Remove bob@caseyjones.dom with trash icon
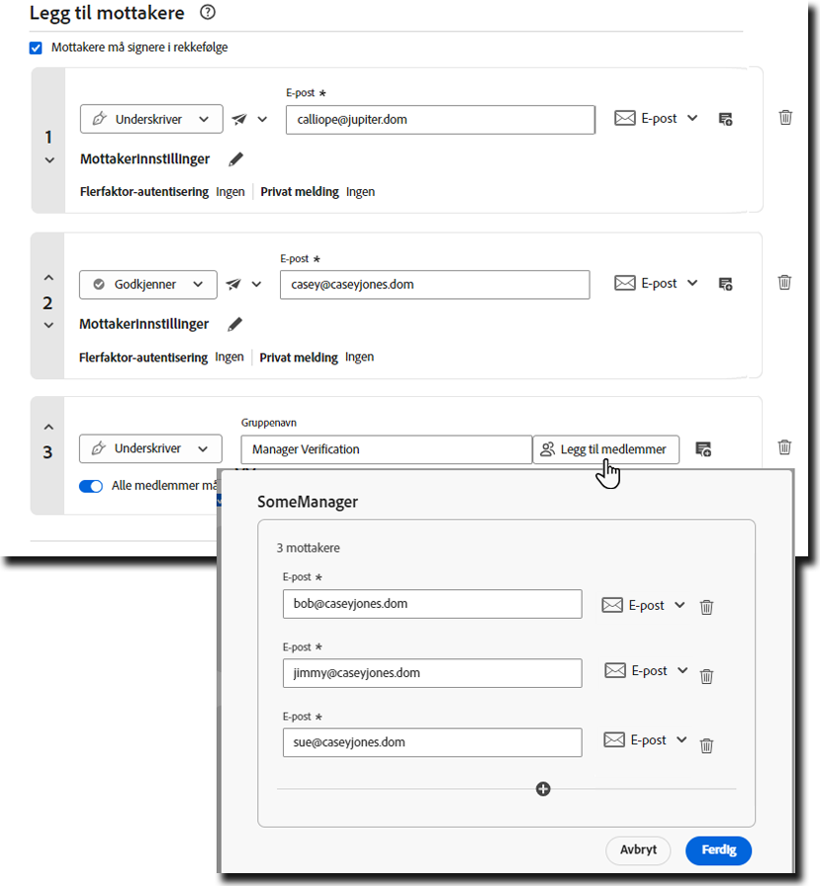The width and height of the screenshot is (820, 886). (x=706, y=607)
